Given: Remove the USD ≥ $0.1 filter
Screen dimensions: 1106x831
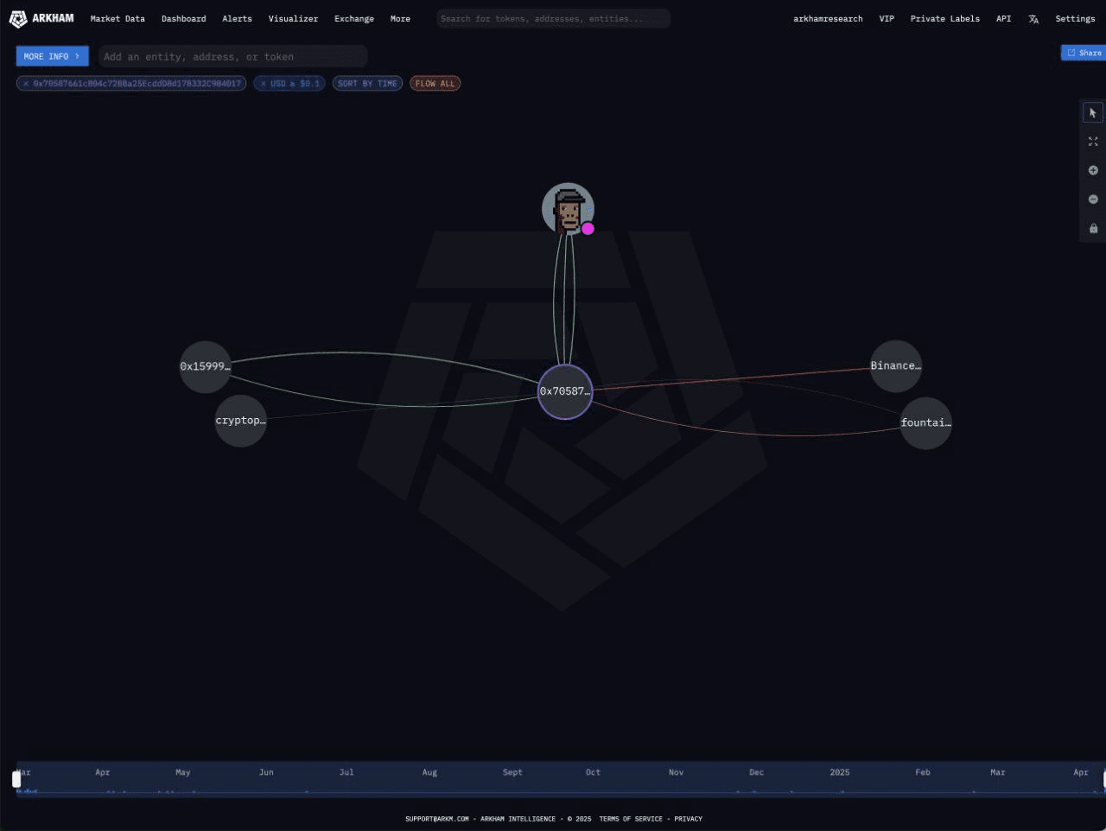Looking at the screenshot, I should click(x=264, y=84).
